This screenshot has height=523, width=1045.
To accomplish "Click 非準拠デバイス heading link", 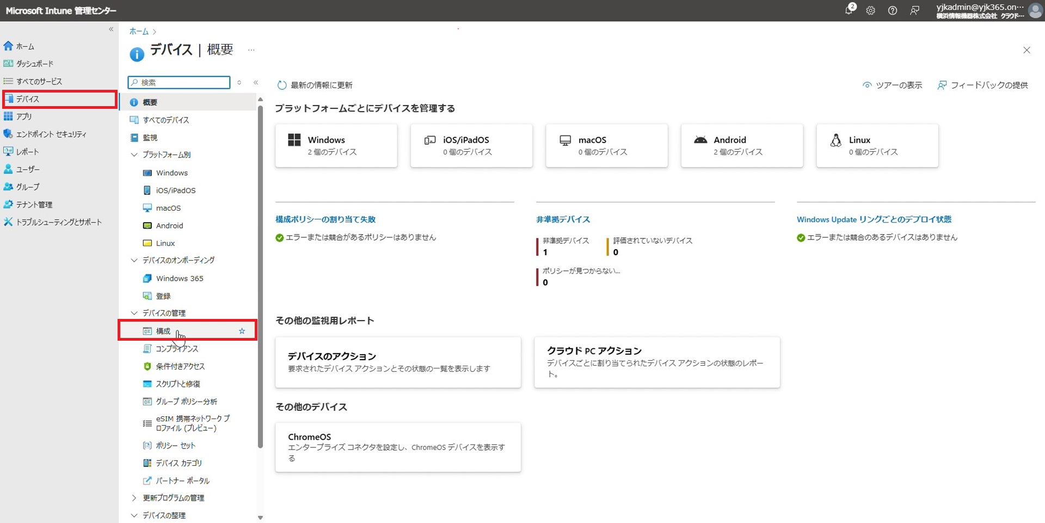I will click(563, 219).
